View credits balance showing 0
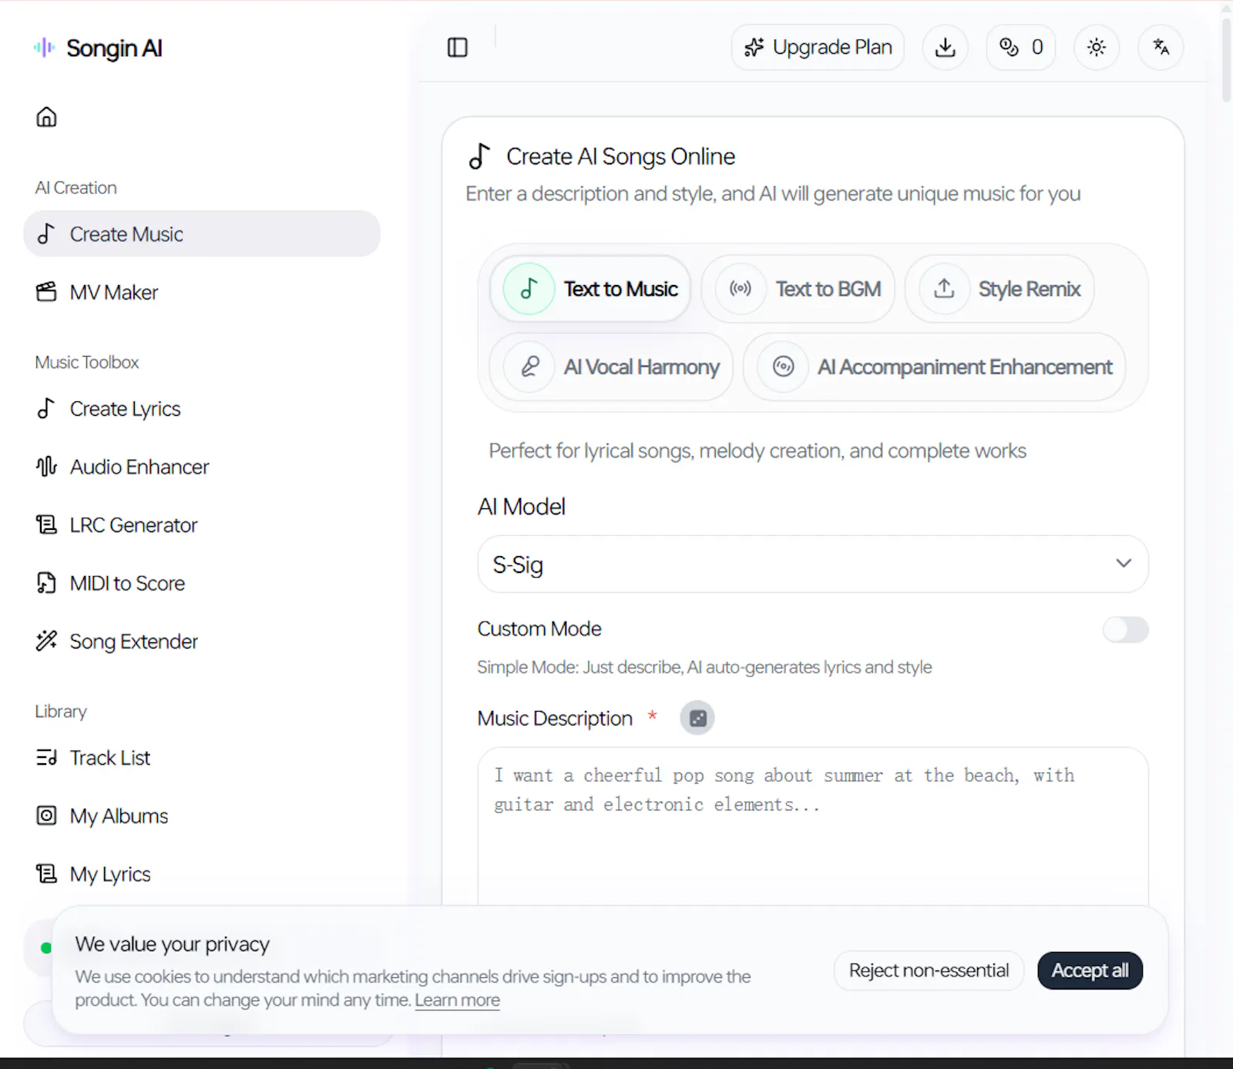The height and width of the screenshot is (1069, 1233). (x=1021, y=48)
